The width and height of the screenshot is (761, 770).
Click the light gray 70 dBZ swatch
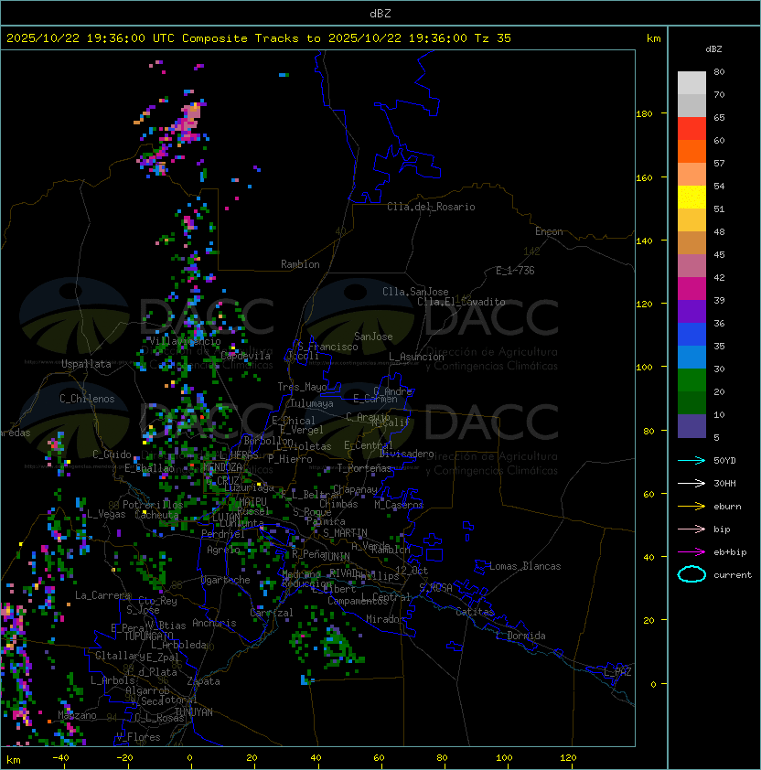tap(691, 83)
